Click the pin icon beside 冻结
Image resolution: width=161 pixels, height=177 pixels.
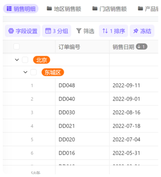pos(136,31)
